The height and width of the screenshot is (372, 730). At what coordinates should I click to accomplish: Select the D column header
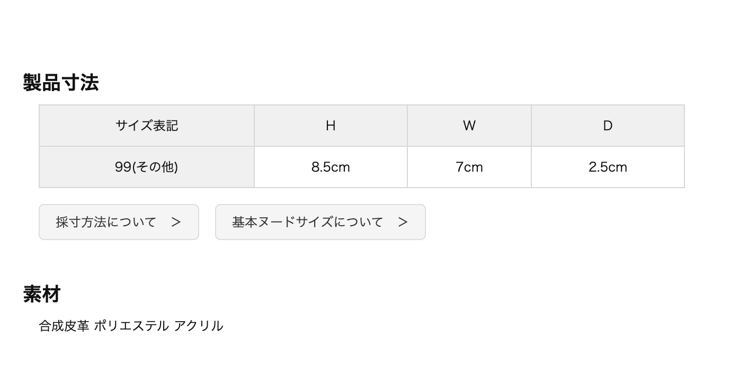(x=608, y=126)
